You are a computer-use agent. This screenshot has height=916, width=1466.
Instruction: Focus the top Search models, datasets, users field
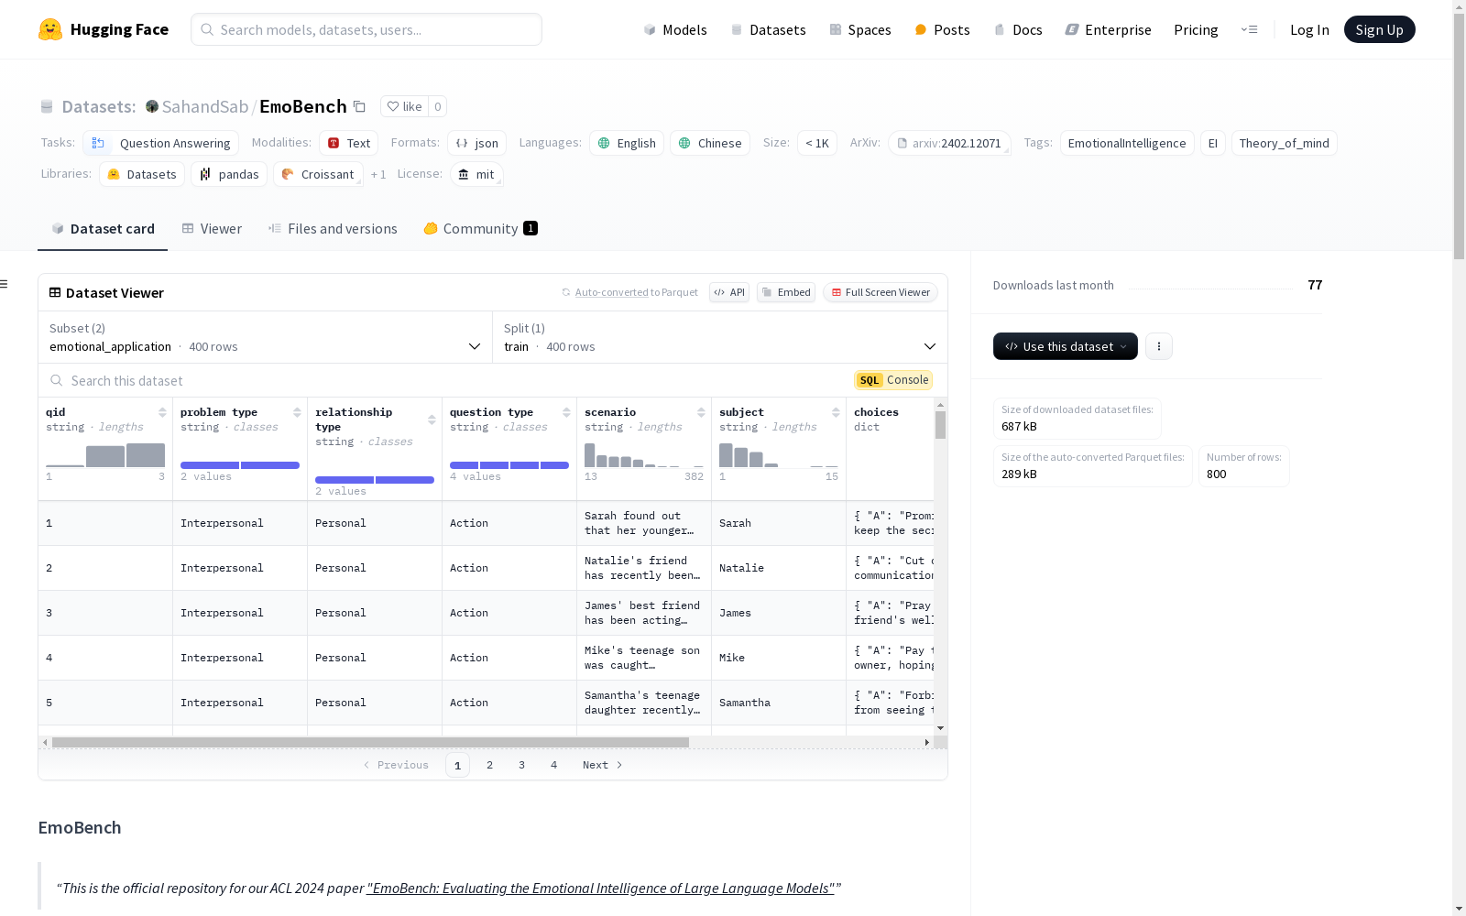coord(366,29)
